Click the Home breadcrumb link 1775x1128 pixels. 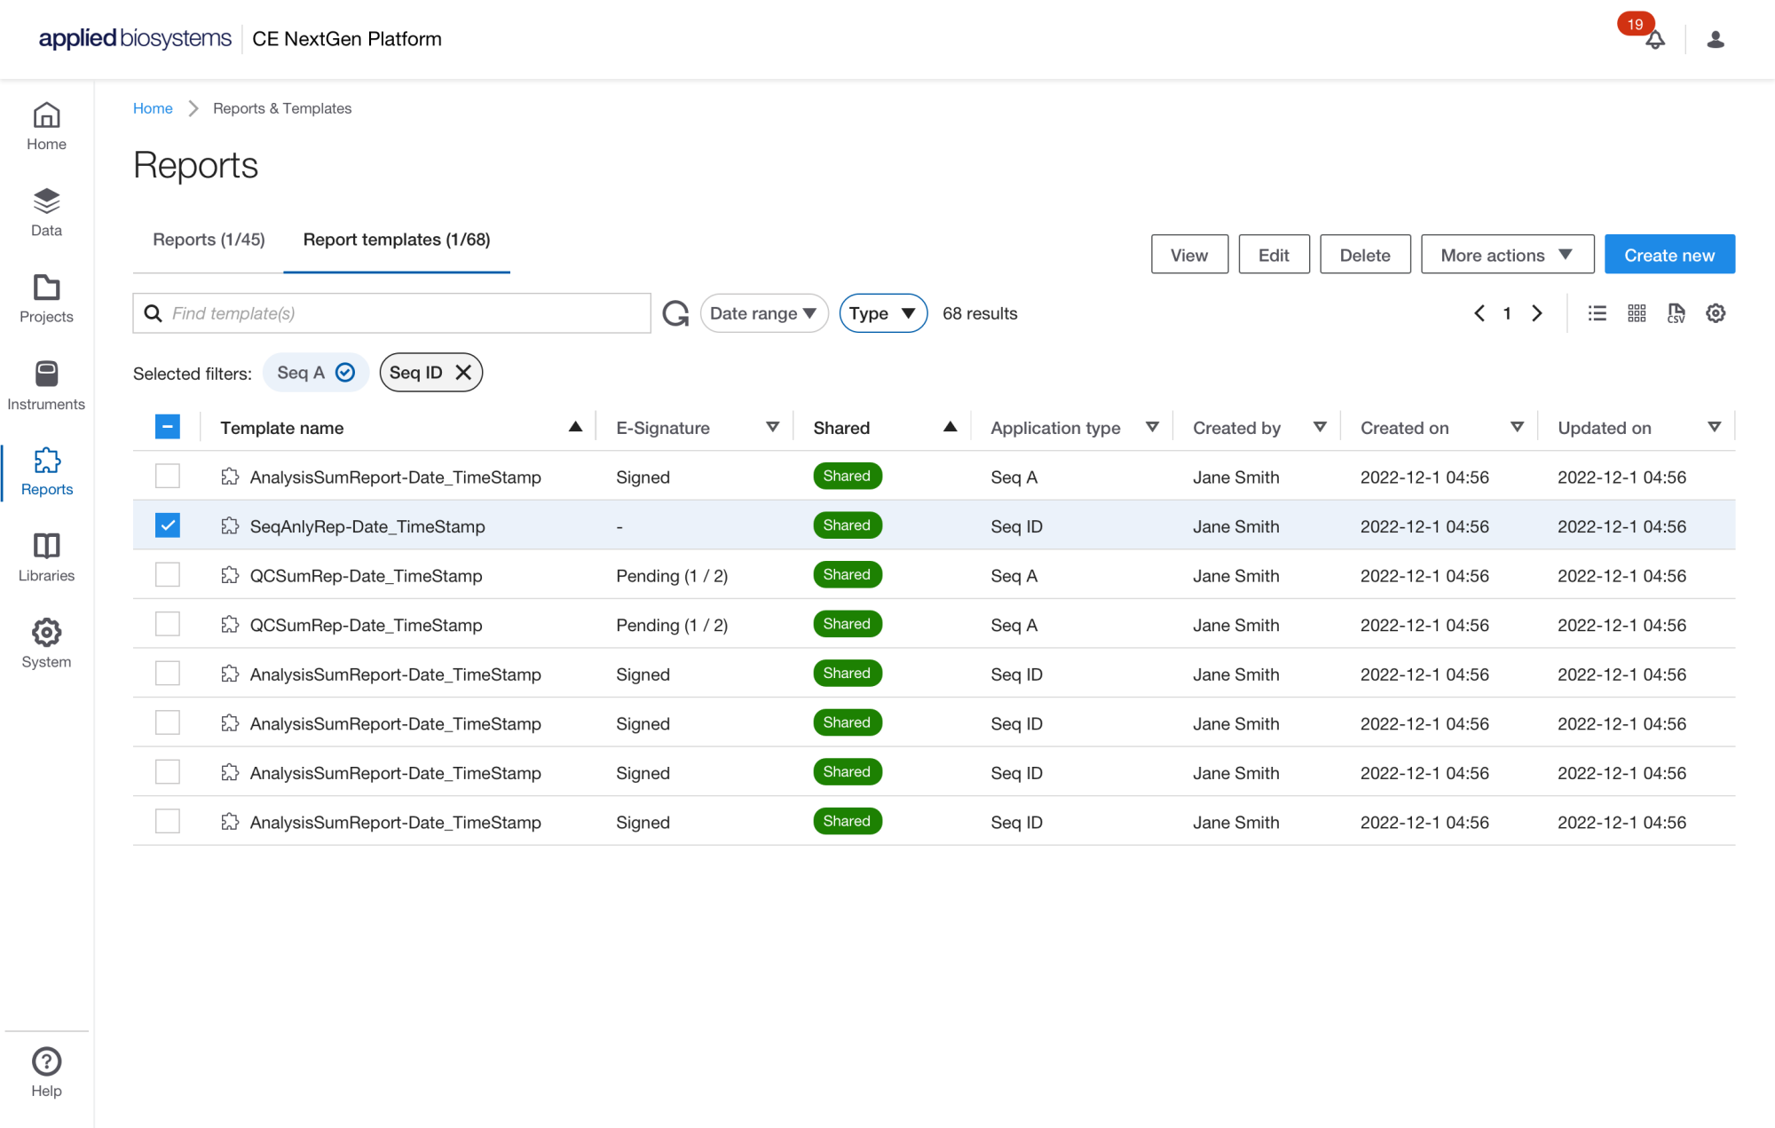153,108
